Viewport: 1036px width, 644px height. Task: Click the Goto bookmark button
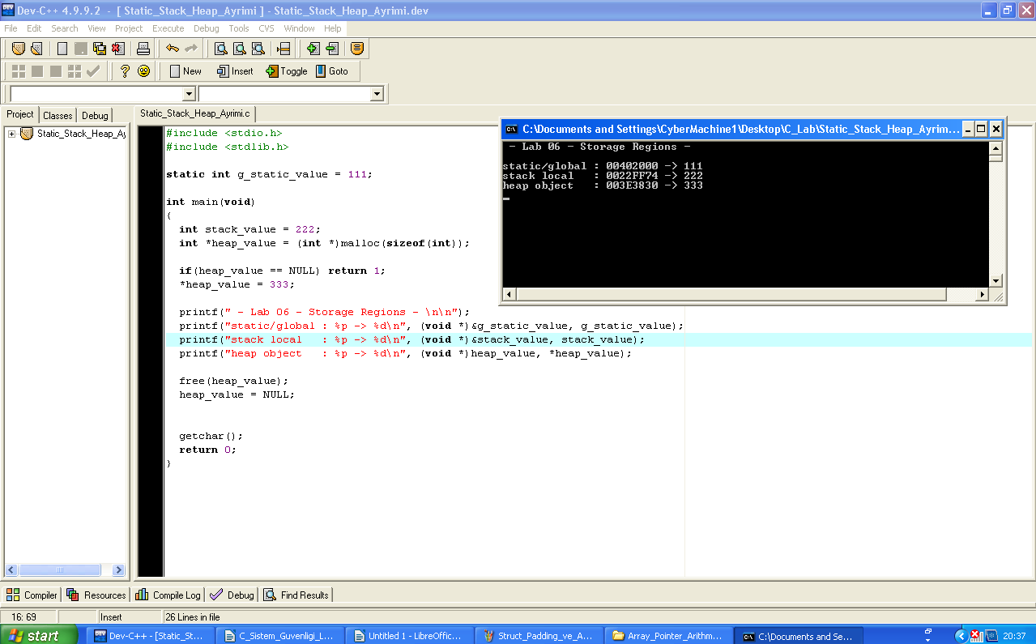[x=331, y=71]
